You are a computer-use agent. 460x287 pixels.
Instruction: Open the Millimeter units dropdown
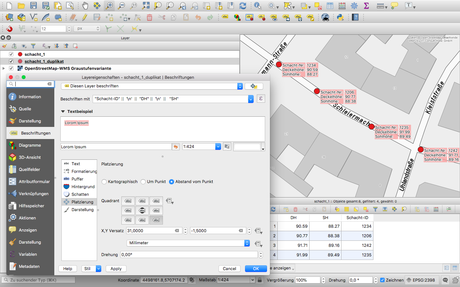pyautogui.click(x=188, y=243)
